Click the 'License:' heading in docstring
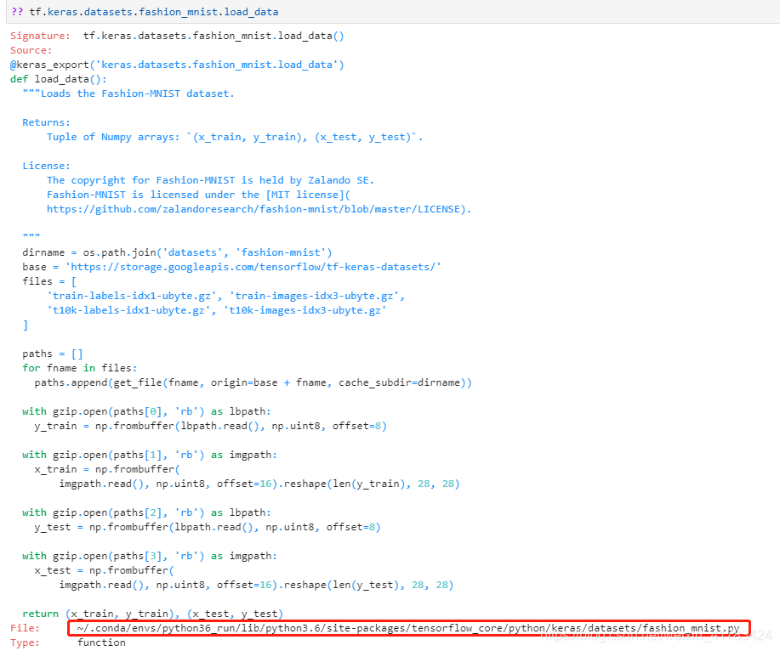The image size is (780, 651). coord(46,166)
